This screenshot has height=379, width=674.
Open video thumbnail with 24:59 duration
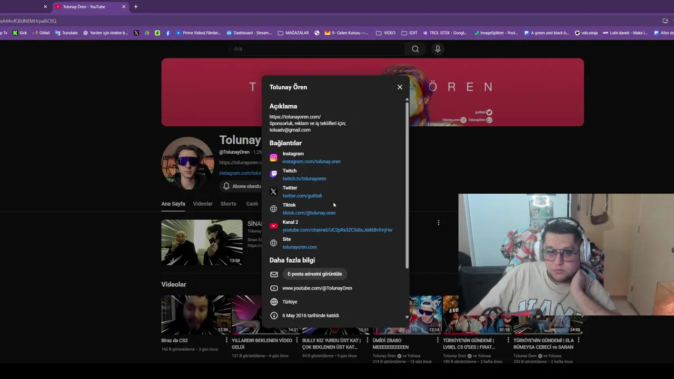(x=548, y=315)
